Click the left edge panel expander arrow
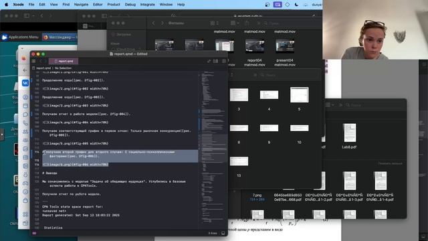This screenshot has height=241, width=428. click(2, 135)
